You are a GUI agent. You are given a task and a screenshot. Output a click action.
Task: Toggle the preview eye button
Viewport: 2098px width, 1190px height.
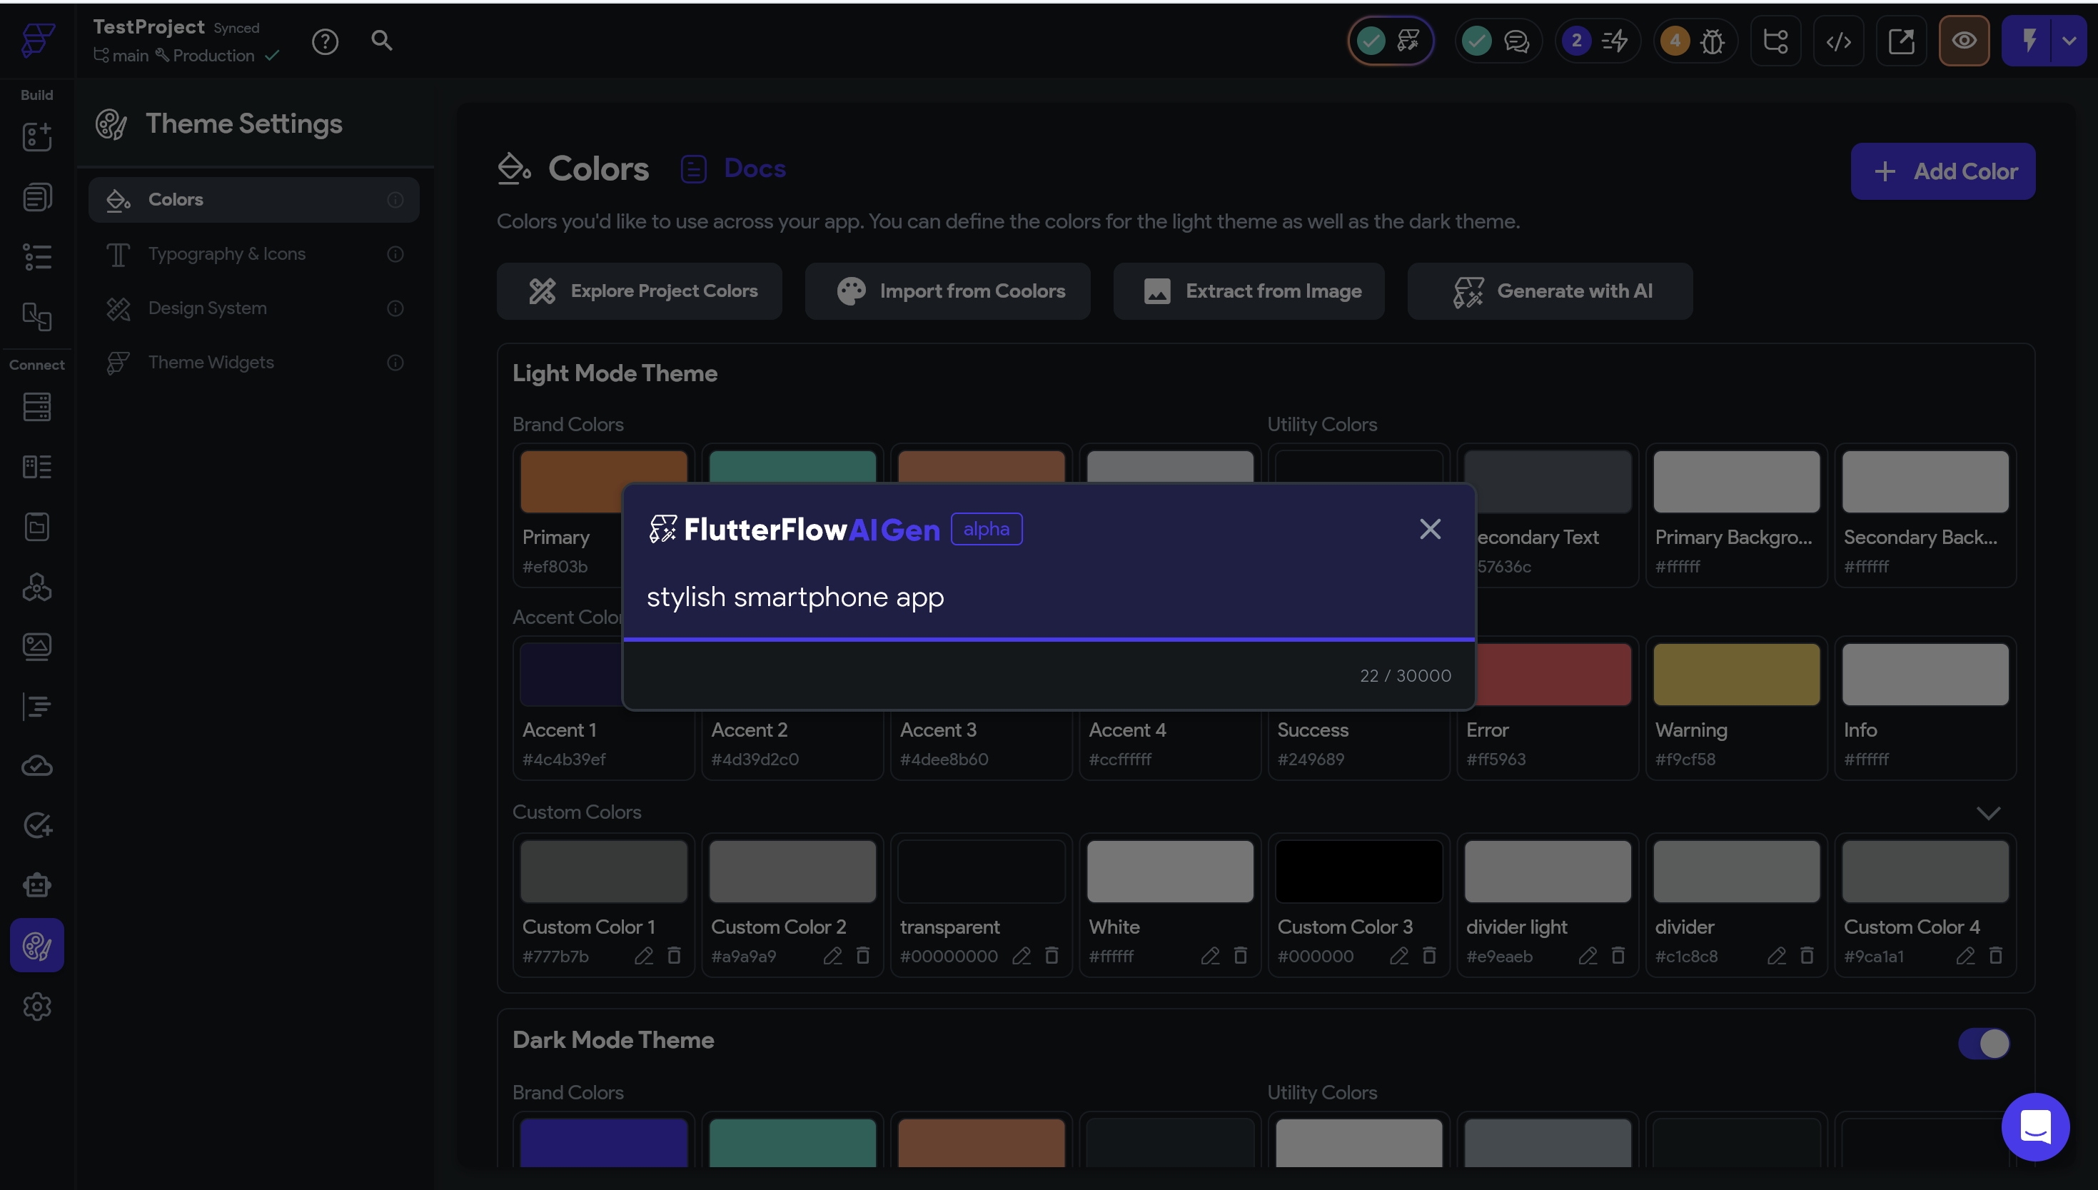tap(1963, 41)
